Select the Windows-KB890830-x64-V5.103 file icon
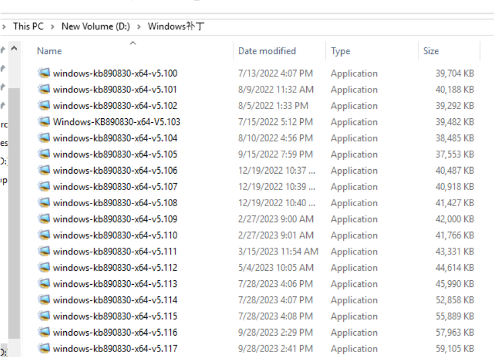The width and height of the screenshot is (494, 357). click(x=44, y=122)
